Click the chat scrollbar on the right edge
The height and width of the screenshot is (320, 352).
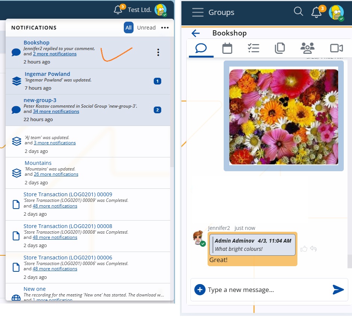pyautogui.click(x=349, y=261)
